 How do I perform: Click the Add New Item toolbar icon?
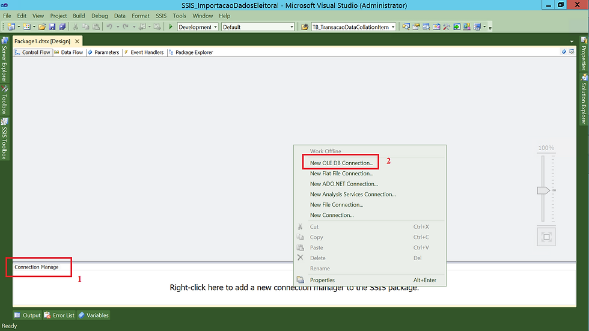[26, 26]
